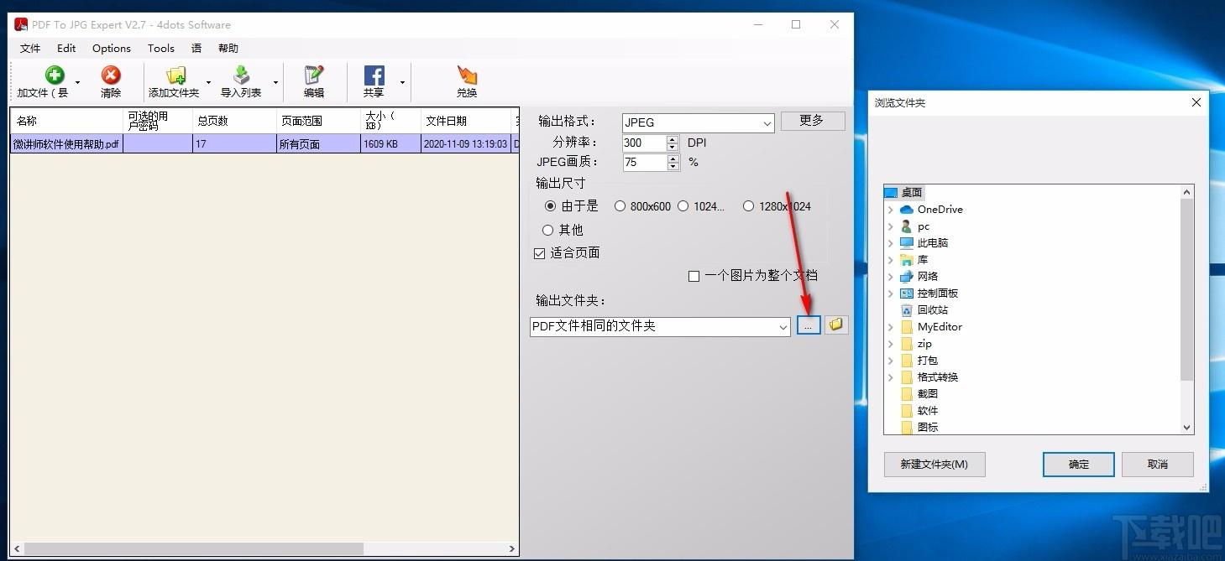Select the zip folder icon
The image size is (1225, 561).
[x=906, y=344]
